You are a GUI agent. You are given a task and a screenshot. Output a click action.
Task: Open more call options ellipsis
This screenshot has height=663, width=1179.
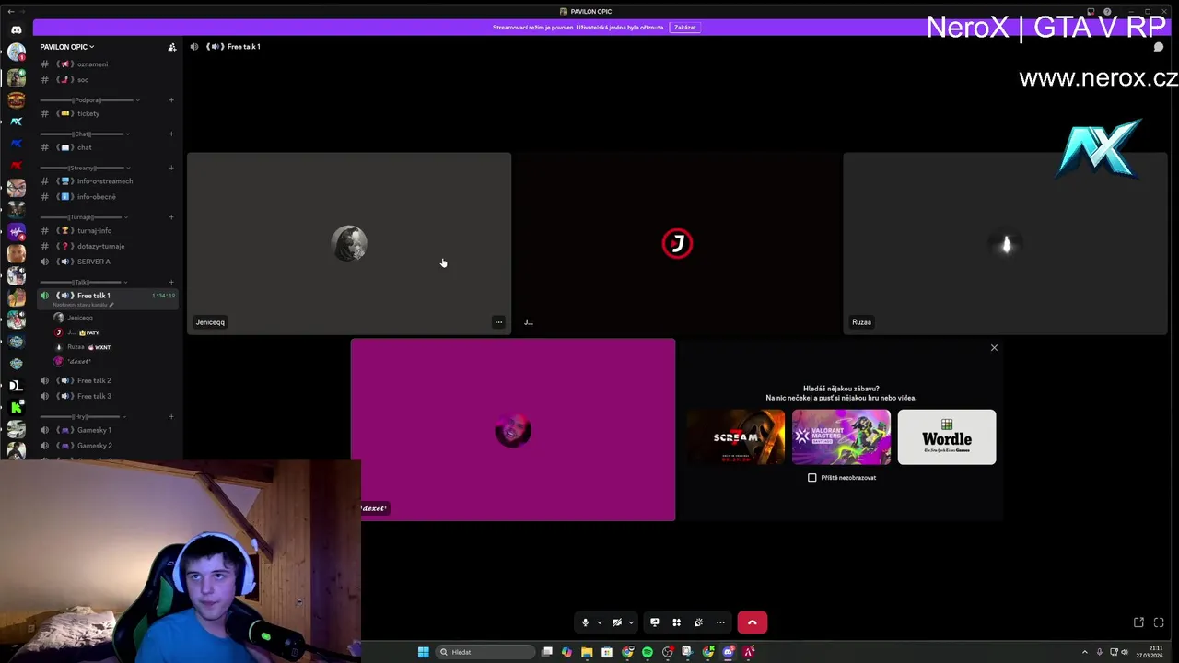(x=720, y=622)
